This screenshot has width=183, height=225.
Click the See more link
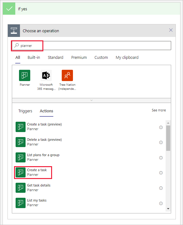click(159, 110)
